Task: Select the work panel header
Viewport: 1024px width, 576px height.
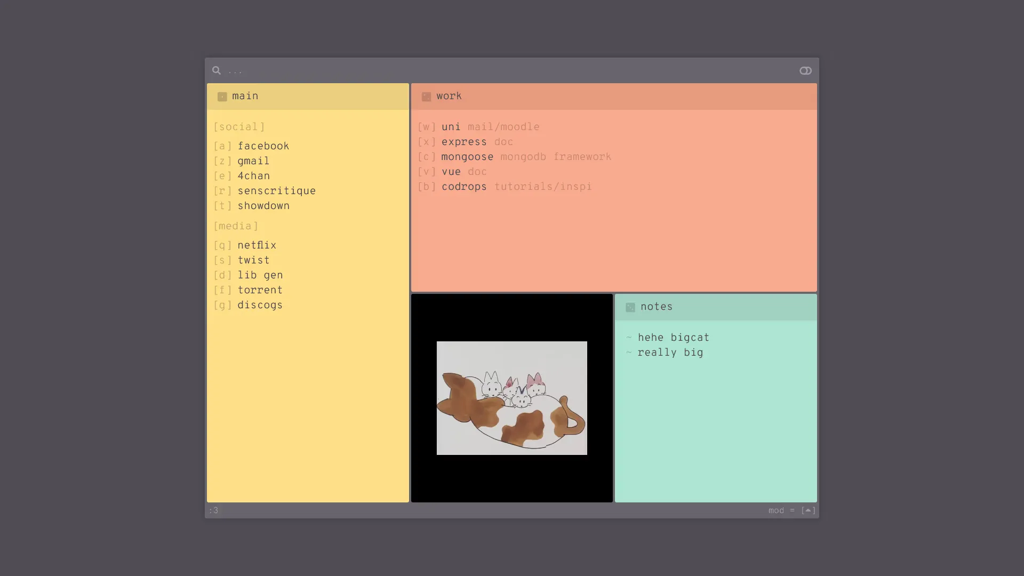Action: (x=613, y=97)
